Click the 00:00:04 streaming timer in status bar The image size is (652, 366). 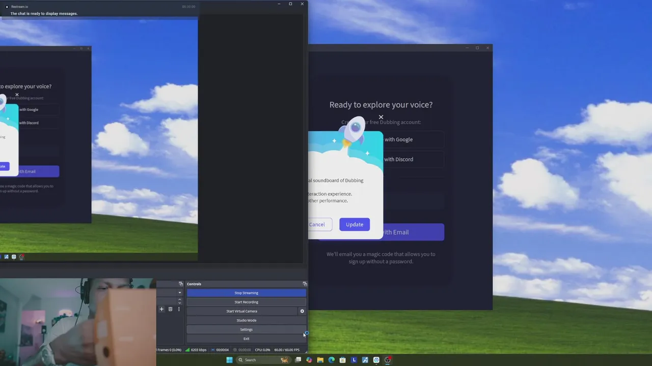point(220,350)
